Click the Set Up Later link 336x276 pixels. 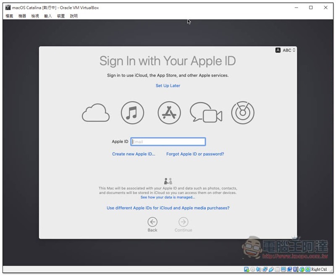168,86
